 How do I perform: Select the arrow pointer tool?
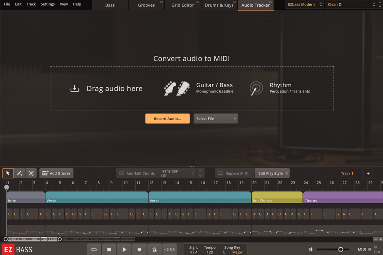click(7, 173)
